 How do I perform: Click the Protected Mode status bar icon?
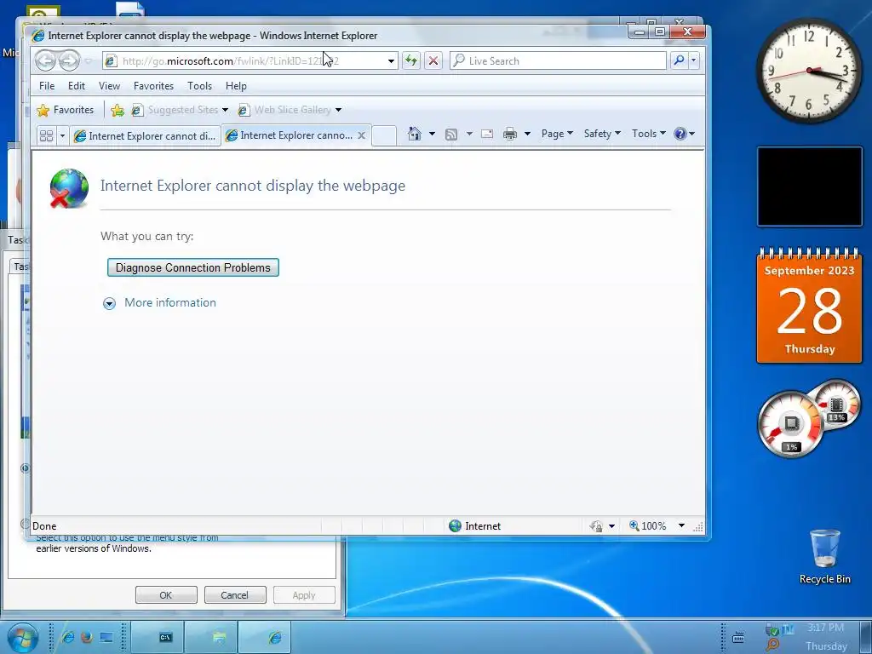pyautogui.click(x=596, y=525)
